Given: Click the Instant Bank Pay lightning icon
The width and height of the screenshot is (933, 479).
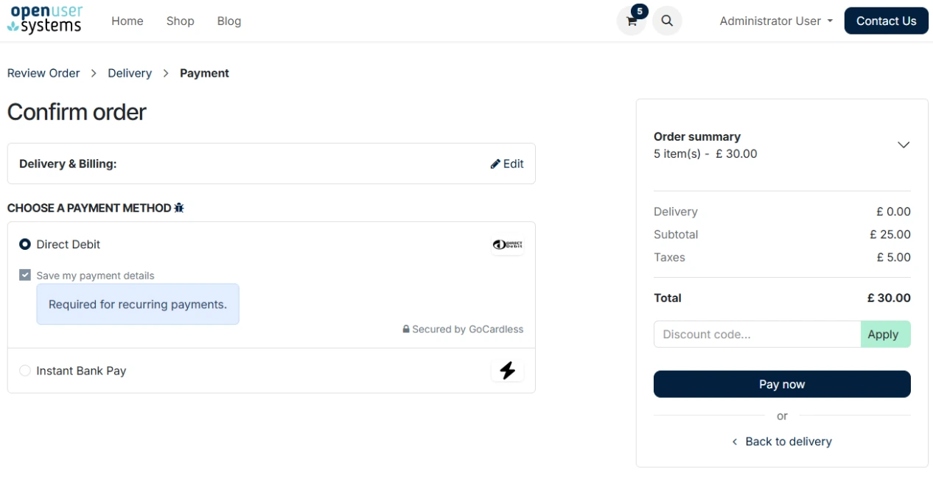Looking at the screenshot, I should coord(507,371).
